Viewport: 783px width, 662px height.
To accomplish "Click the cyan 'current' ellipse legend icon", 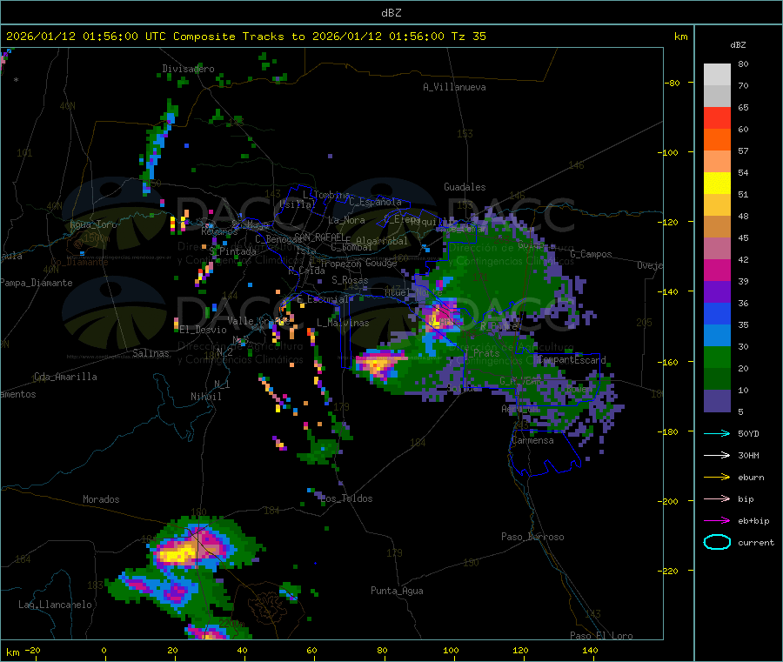I will (717, 542).
